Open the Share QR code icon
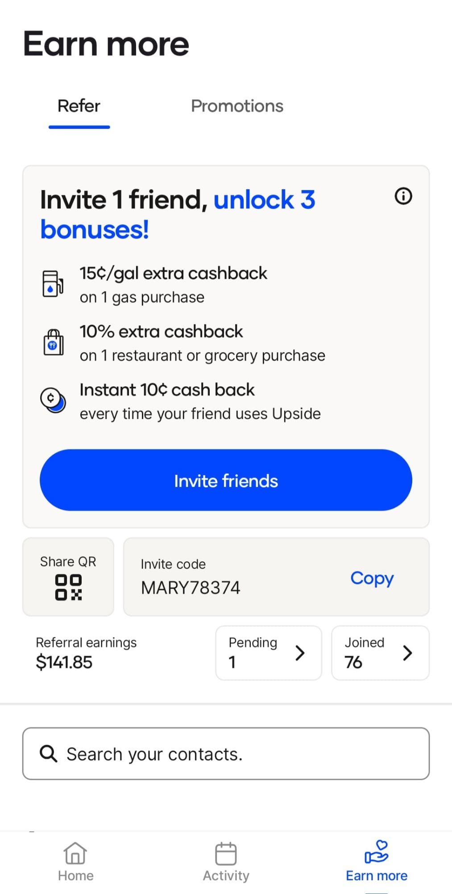The width and height of the screenshot is (452, 894). [x=68, y=587]
